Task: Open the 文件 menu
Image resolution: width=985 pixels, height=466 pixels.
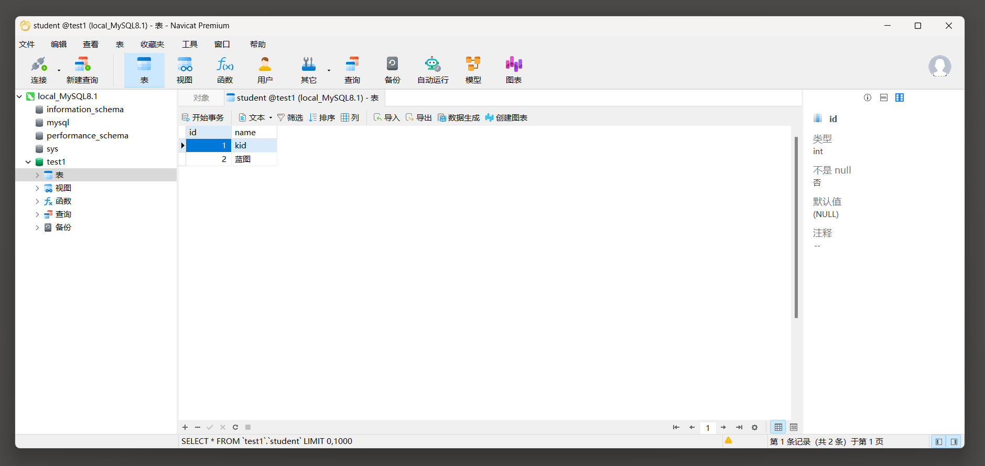Action: tap(27, 45)
